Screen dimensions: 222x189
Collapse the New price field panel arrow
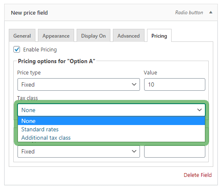[x=211, y=13]
